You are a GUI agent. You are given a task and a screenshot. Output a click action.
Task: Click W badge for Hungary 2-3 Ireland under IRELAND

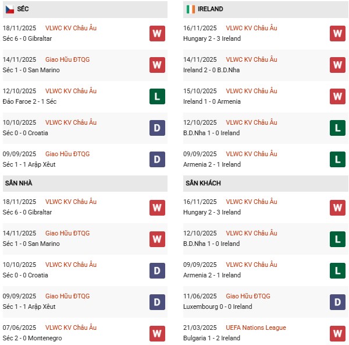(x=337, y=33)
